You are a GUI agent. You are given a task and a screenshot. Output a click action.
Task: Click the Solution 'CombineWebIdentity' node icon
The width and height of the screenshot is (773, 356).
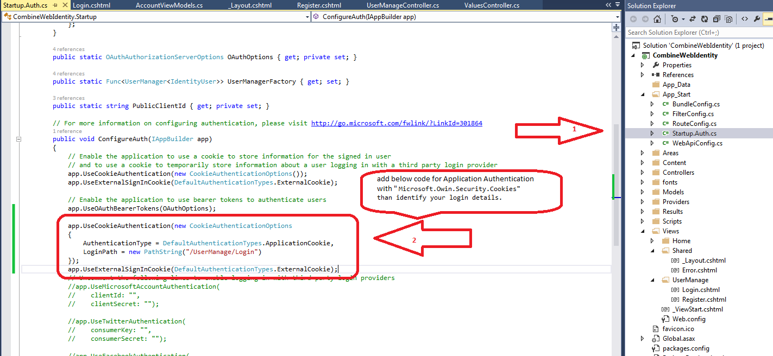point(636,46)
